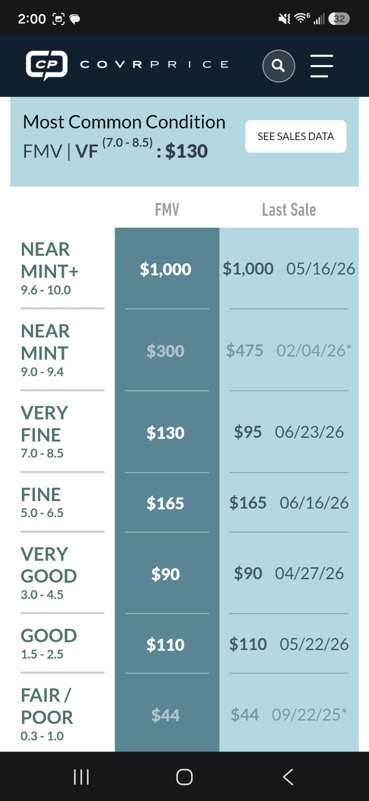The width and height of the screenshot is (369, 801).
Task: Tap the FMV column header
Action: [x=167, y=209]
